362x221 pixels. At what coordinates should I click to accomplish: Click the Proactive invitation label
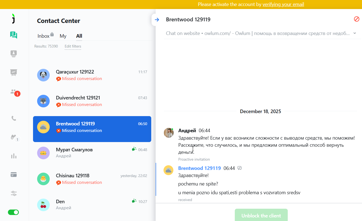pyautogui.click(x=194, y=159)
